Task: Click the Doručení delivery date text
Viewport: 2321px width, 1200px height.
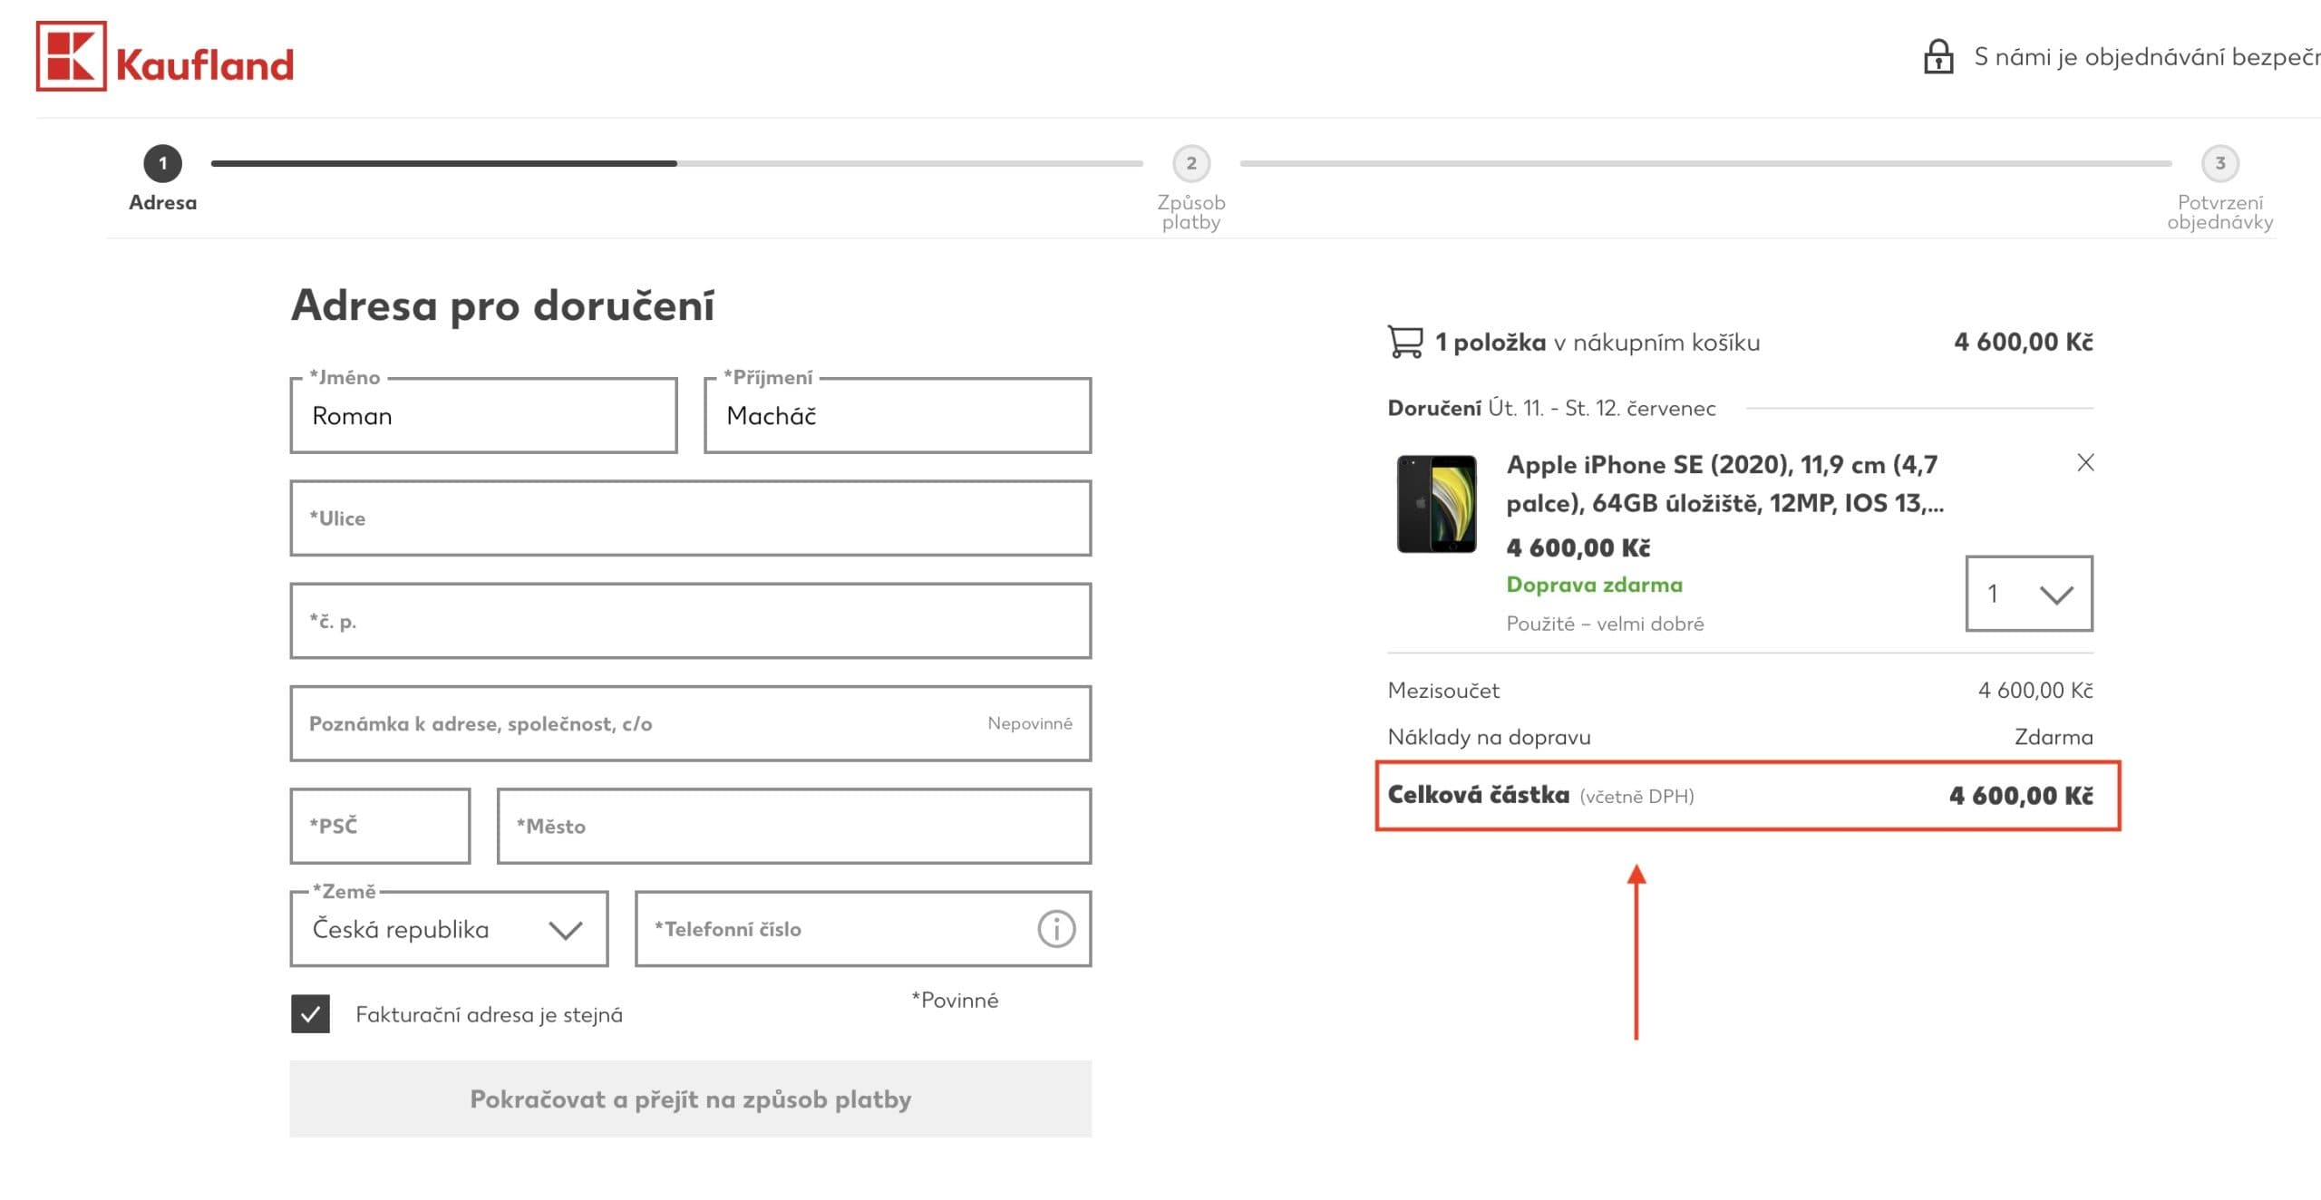Action: (x=1551, y=409)
